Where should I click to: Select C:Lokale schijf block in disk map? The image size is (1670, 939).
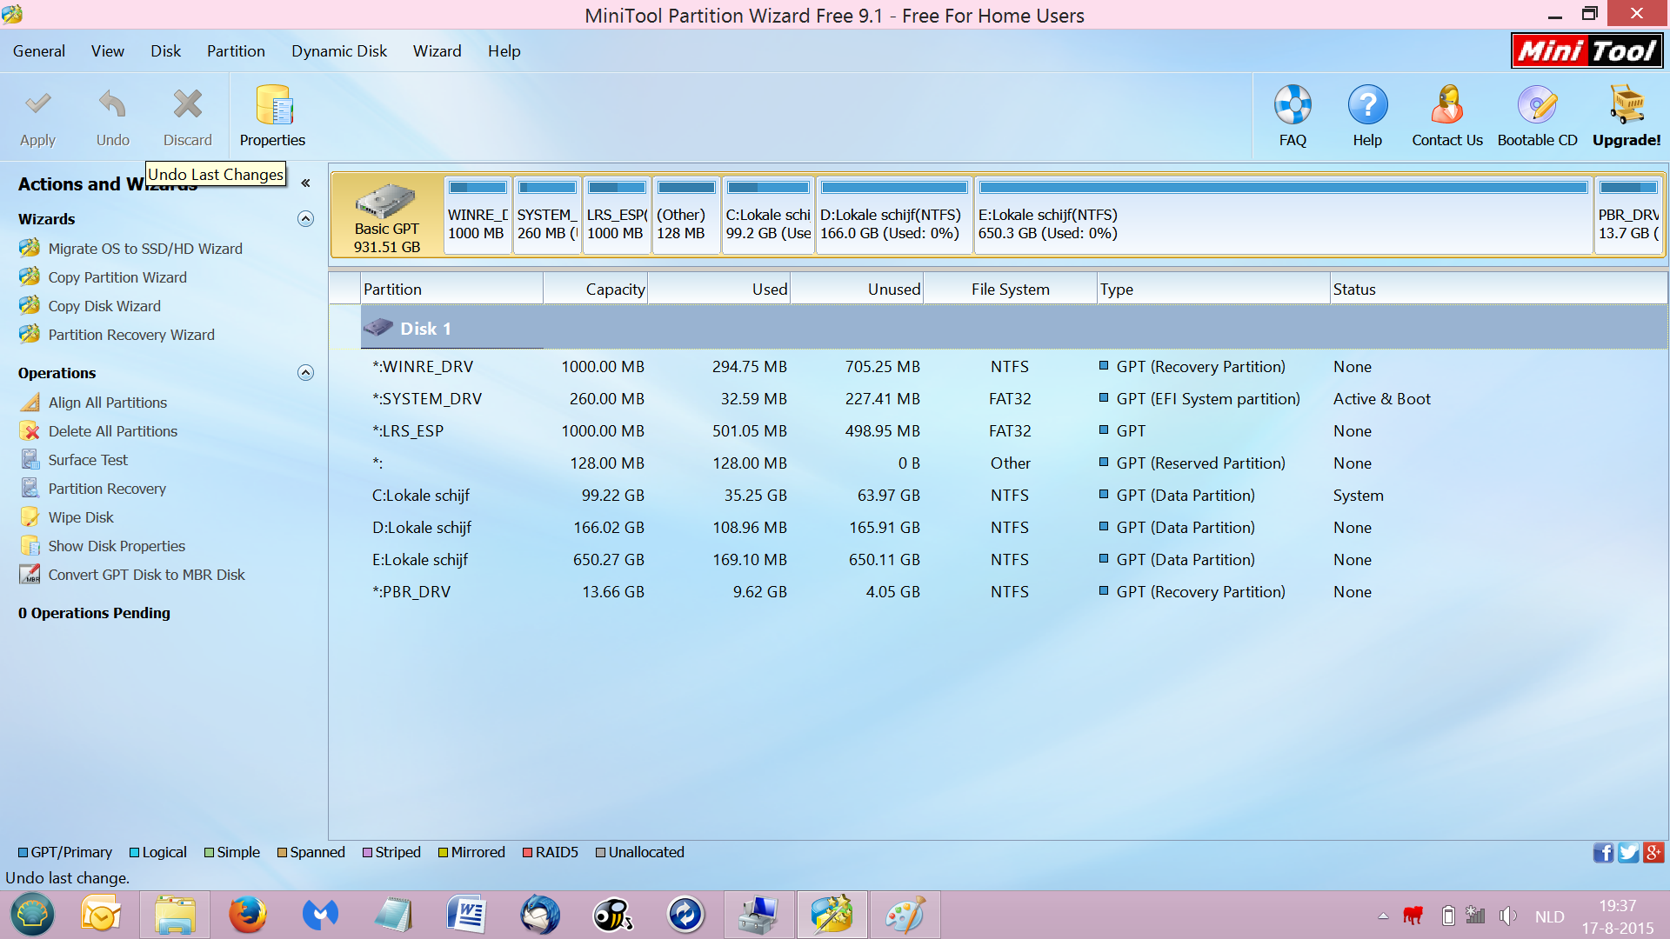pos(768,215)
